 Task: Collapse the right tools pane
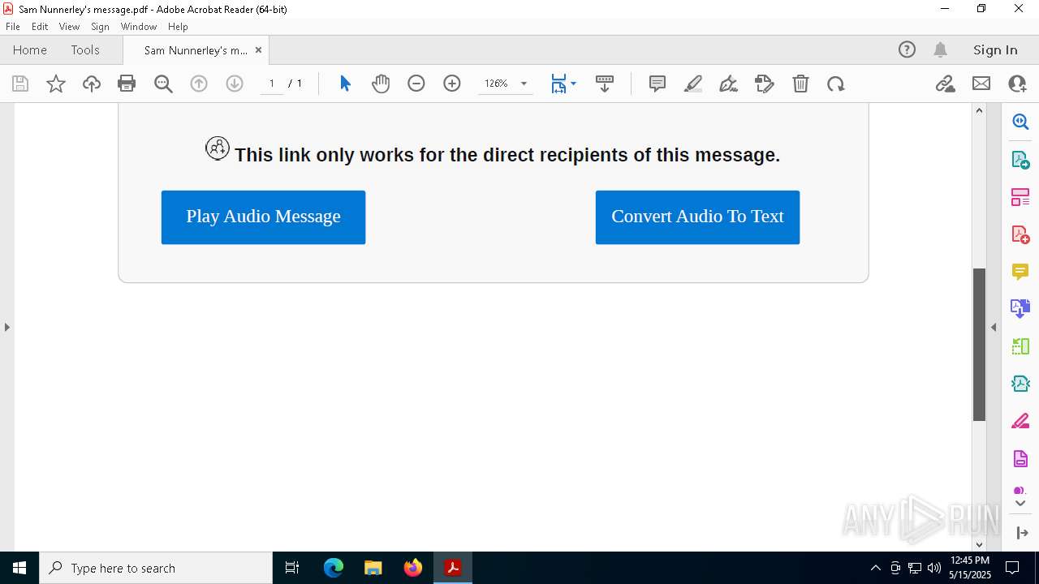click(1021, 533)
